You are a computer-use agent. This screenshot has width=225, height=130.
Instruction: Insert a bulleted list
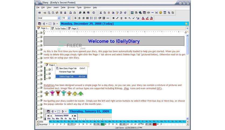tap(92, 18)
